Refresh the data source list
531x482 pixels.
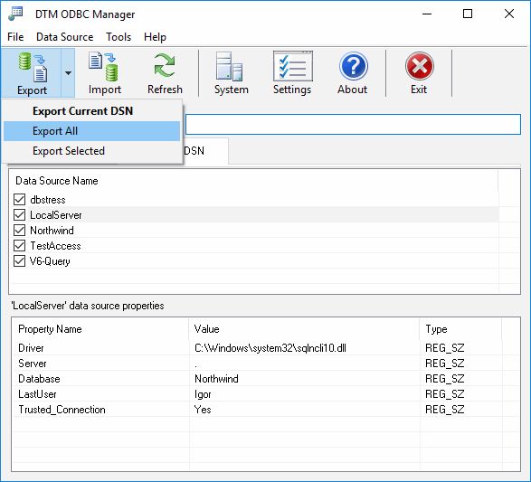tap(165, 73)
